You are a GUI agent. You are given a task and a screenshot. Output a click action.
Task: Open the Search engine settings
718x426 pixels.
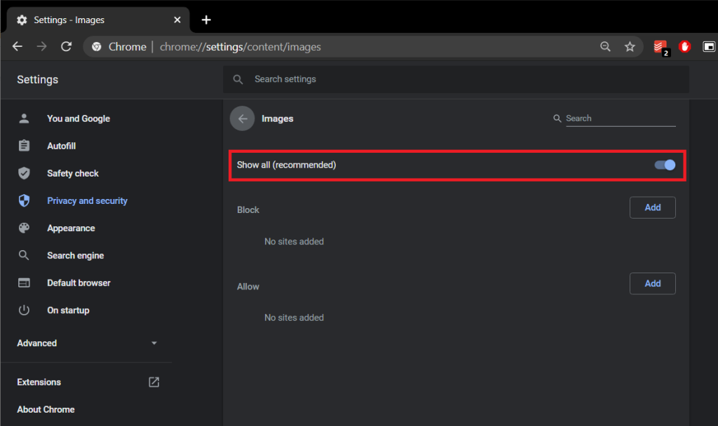click(x=75, y=256)
